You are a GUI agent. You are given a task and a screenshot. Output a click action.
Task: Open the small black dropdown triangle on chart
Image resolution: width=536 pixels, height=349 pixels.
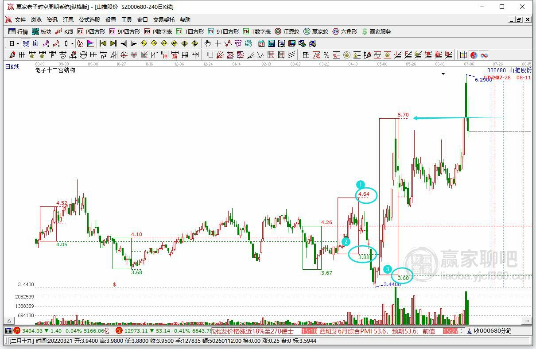pos(443,74)
